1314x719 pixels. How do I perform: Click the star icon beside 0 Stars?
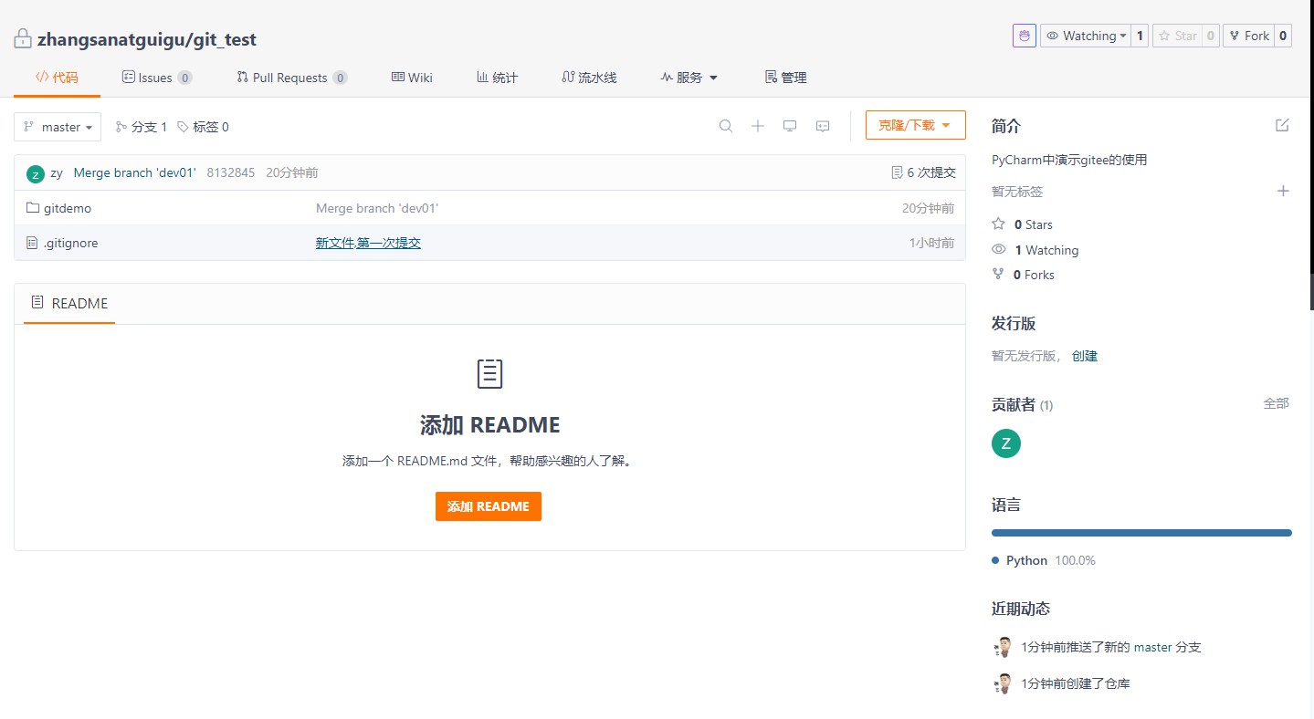click(998, 224)
